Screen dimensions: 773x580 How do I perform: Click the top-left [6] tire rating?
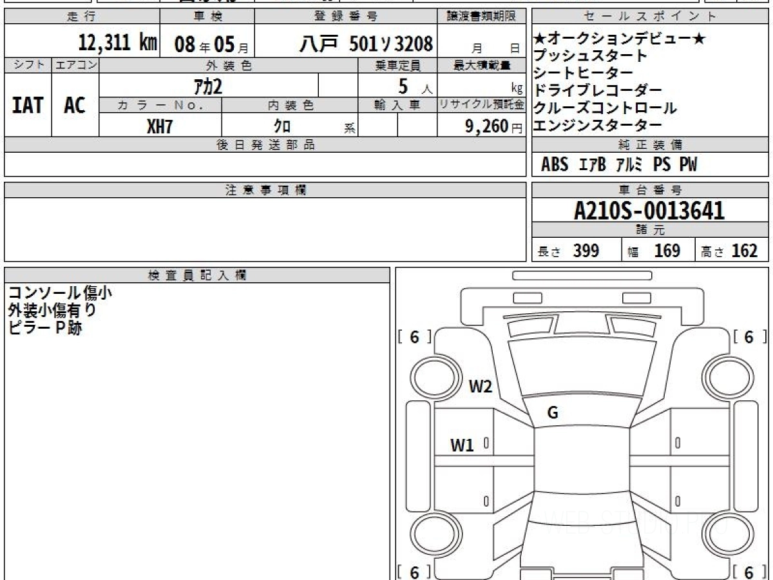[x=414, y=337]
